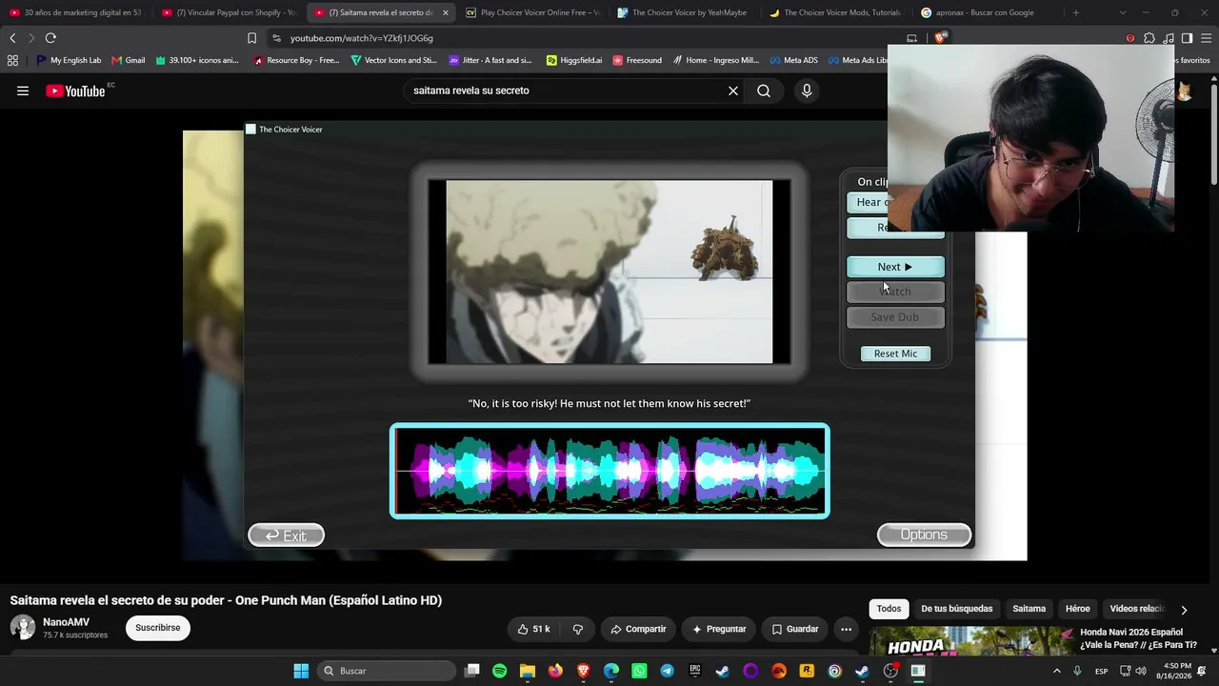
Task: Open Telegram from the taskbar
Action: [667, 671]
